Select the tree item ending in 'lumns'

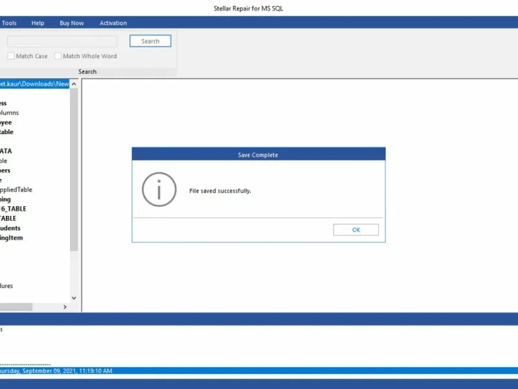tap(9, 113)
